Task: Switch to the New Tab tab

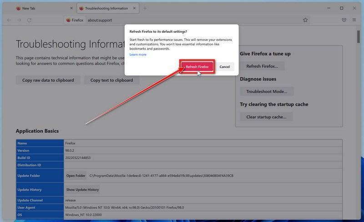Action: click(44, 8)
